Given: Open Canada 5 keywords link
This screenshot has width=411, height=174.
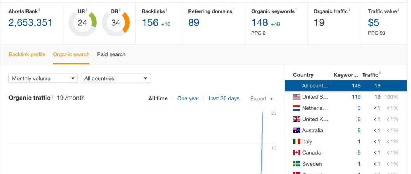Looking at the screenshot, I should [359, 153].
